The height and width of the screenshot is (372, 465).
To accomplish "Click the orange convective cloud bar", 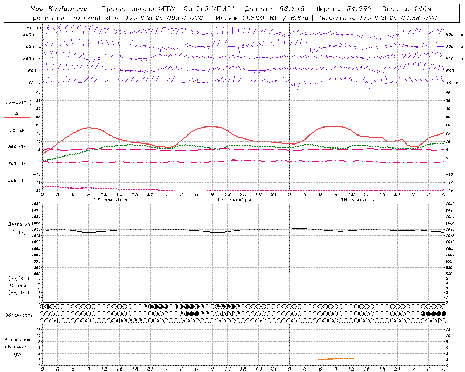I will point(336,359).
